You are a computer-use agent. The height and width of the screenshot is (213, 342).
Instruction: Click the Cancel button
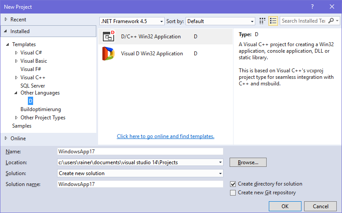(320, 206)
